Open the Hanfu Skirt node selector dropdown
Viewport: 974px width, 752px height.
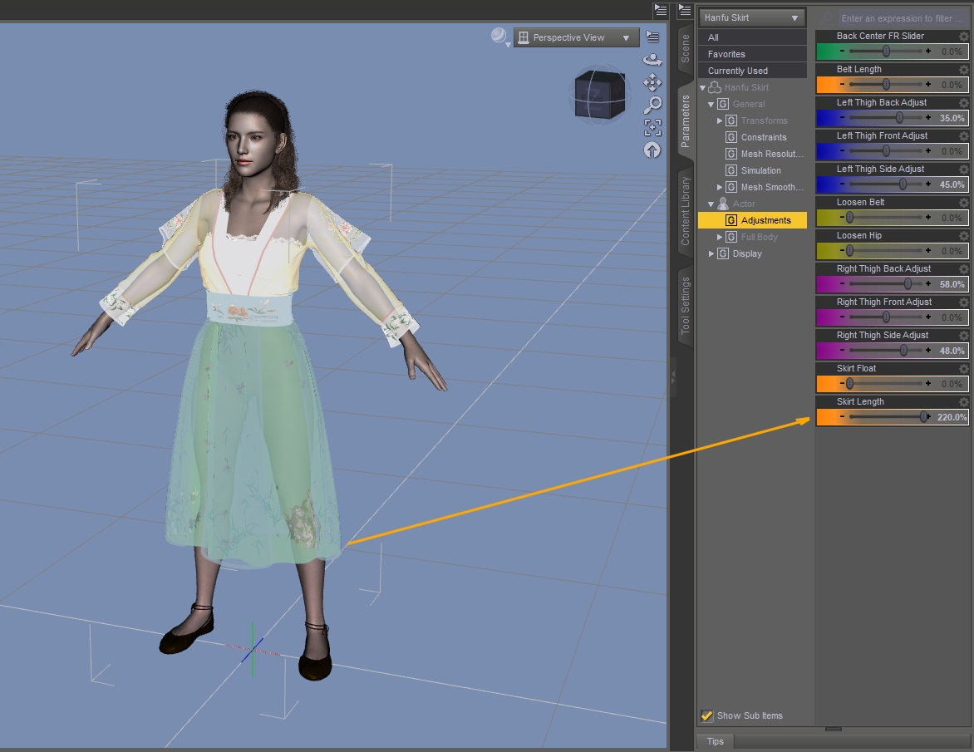(752, 17)
